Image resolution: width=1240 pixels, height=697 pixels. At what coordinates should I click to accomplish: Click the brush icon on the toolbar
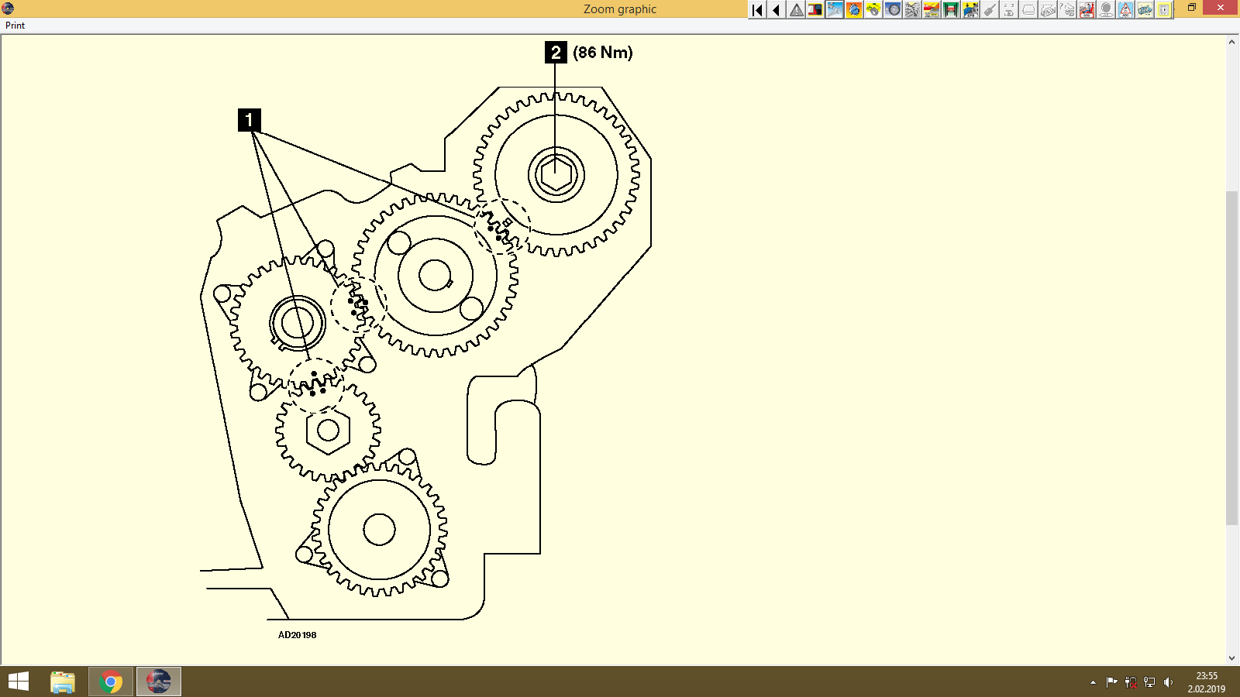tap(990, 10)
